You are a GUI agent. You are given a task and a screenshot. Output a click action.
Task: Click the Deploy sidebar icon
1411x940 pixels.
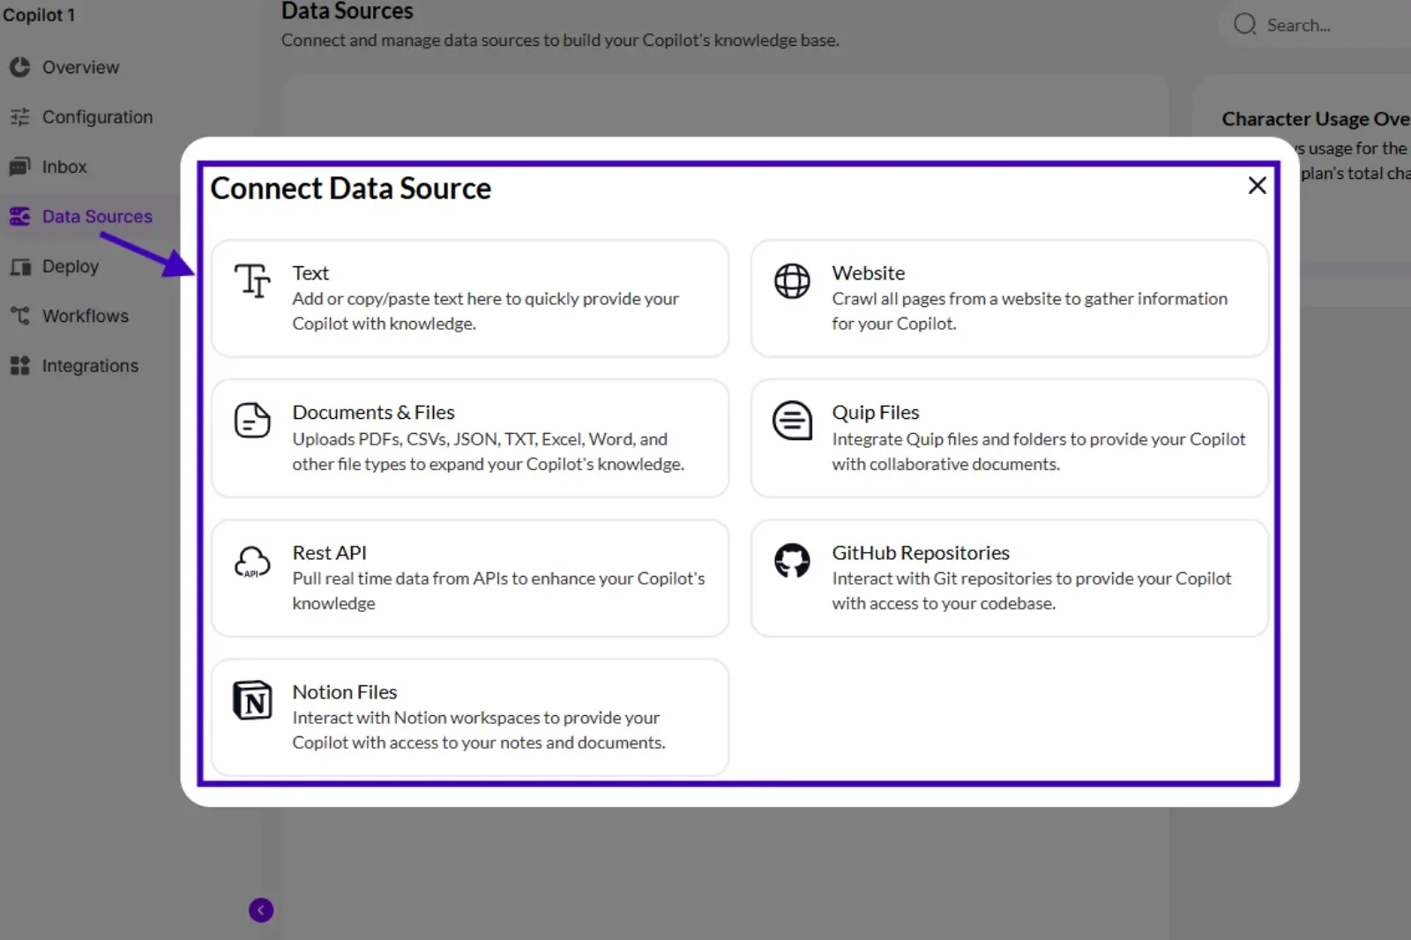pyautogui.click(x=19, y=266)
